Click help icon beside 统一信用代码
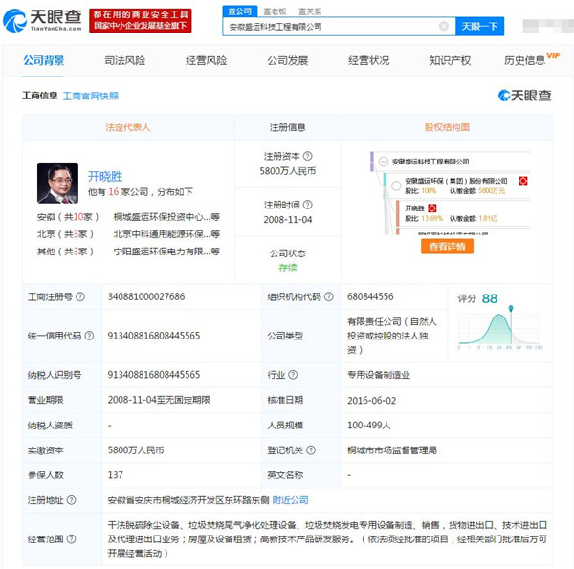The height and width of the screenshot is (569, 574). coord(89,336)
